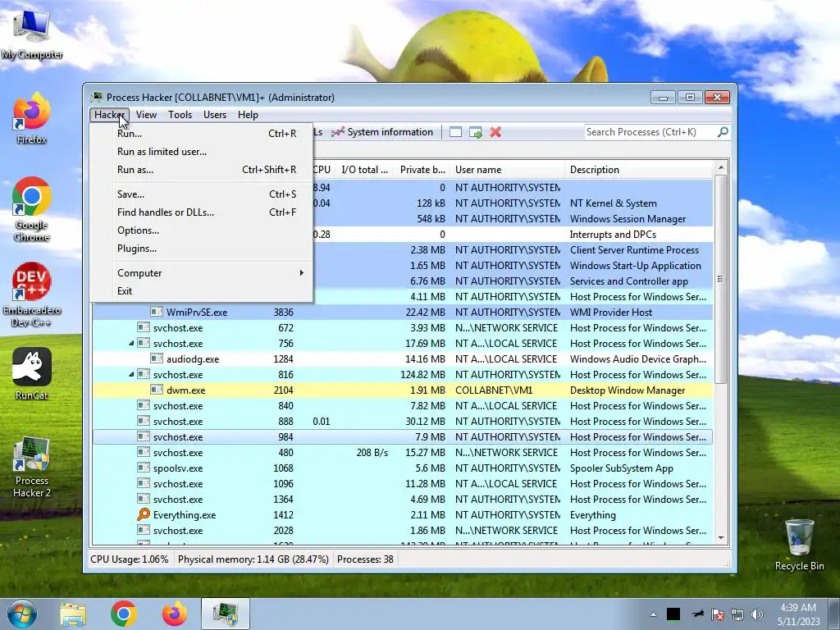The height and width of the screenshot is (630, 840).
Task: Select the WmiPrvSE.exe process row
Action: point(403,312)
